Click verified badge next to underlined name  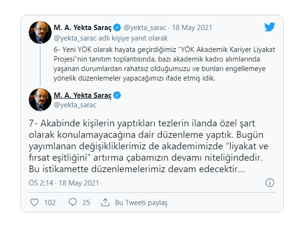click(x=117, y=95)
